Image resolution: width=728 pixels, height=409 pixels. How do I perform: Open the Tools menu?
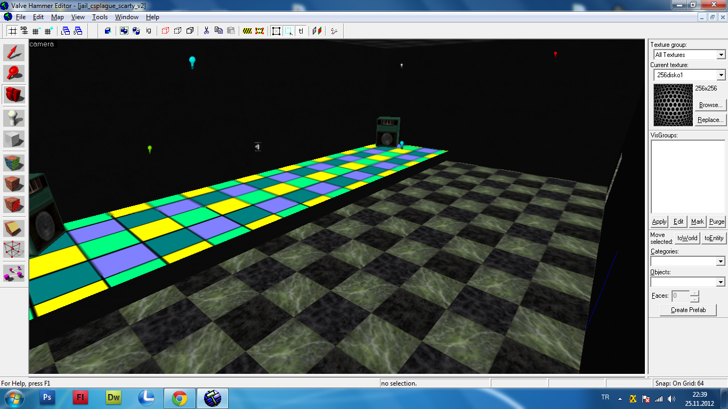click(100, 17)
